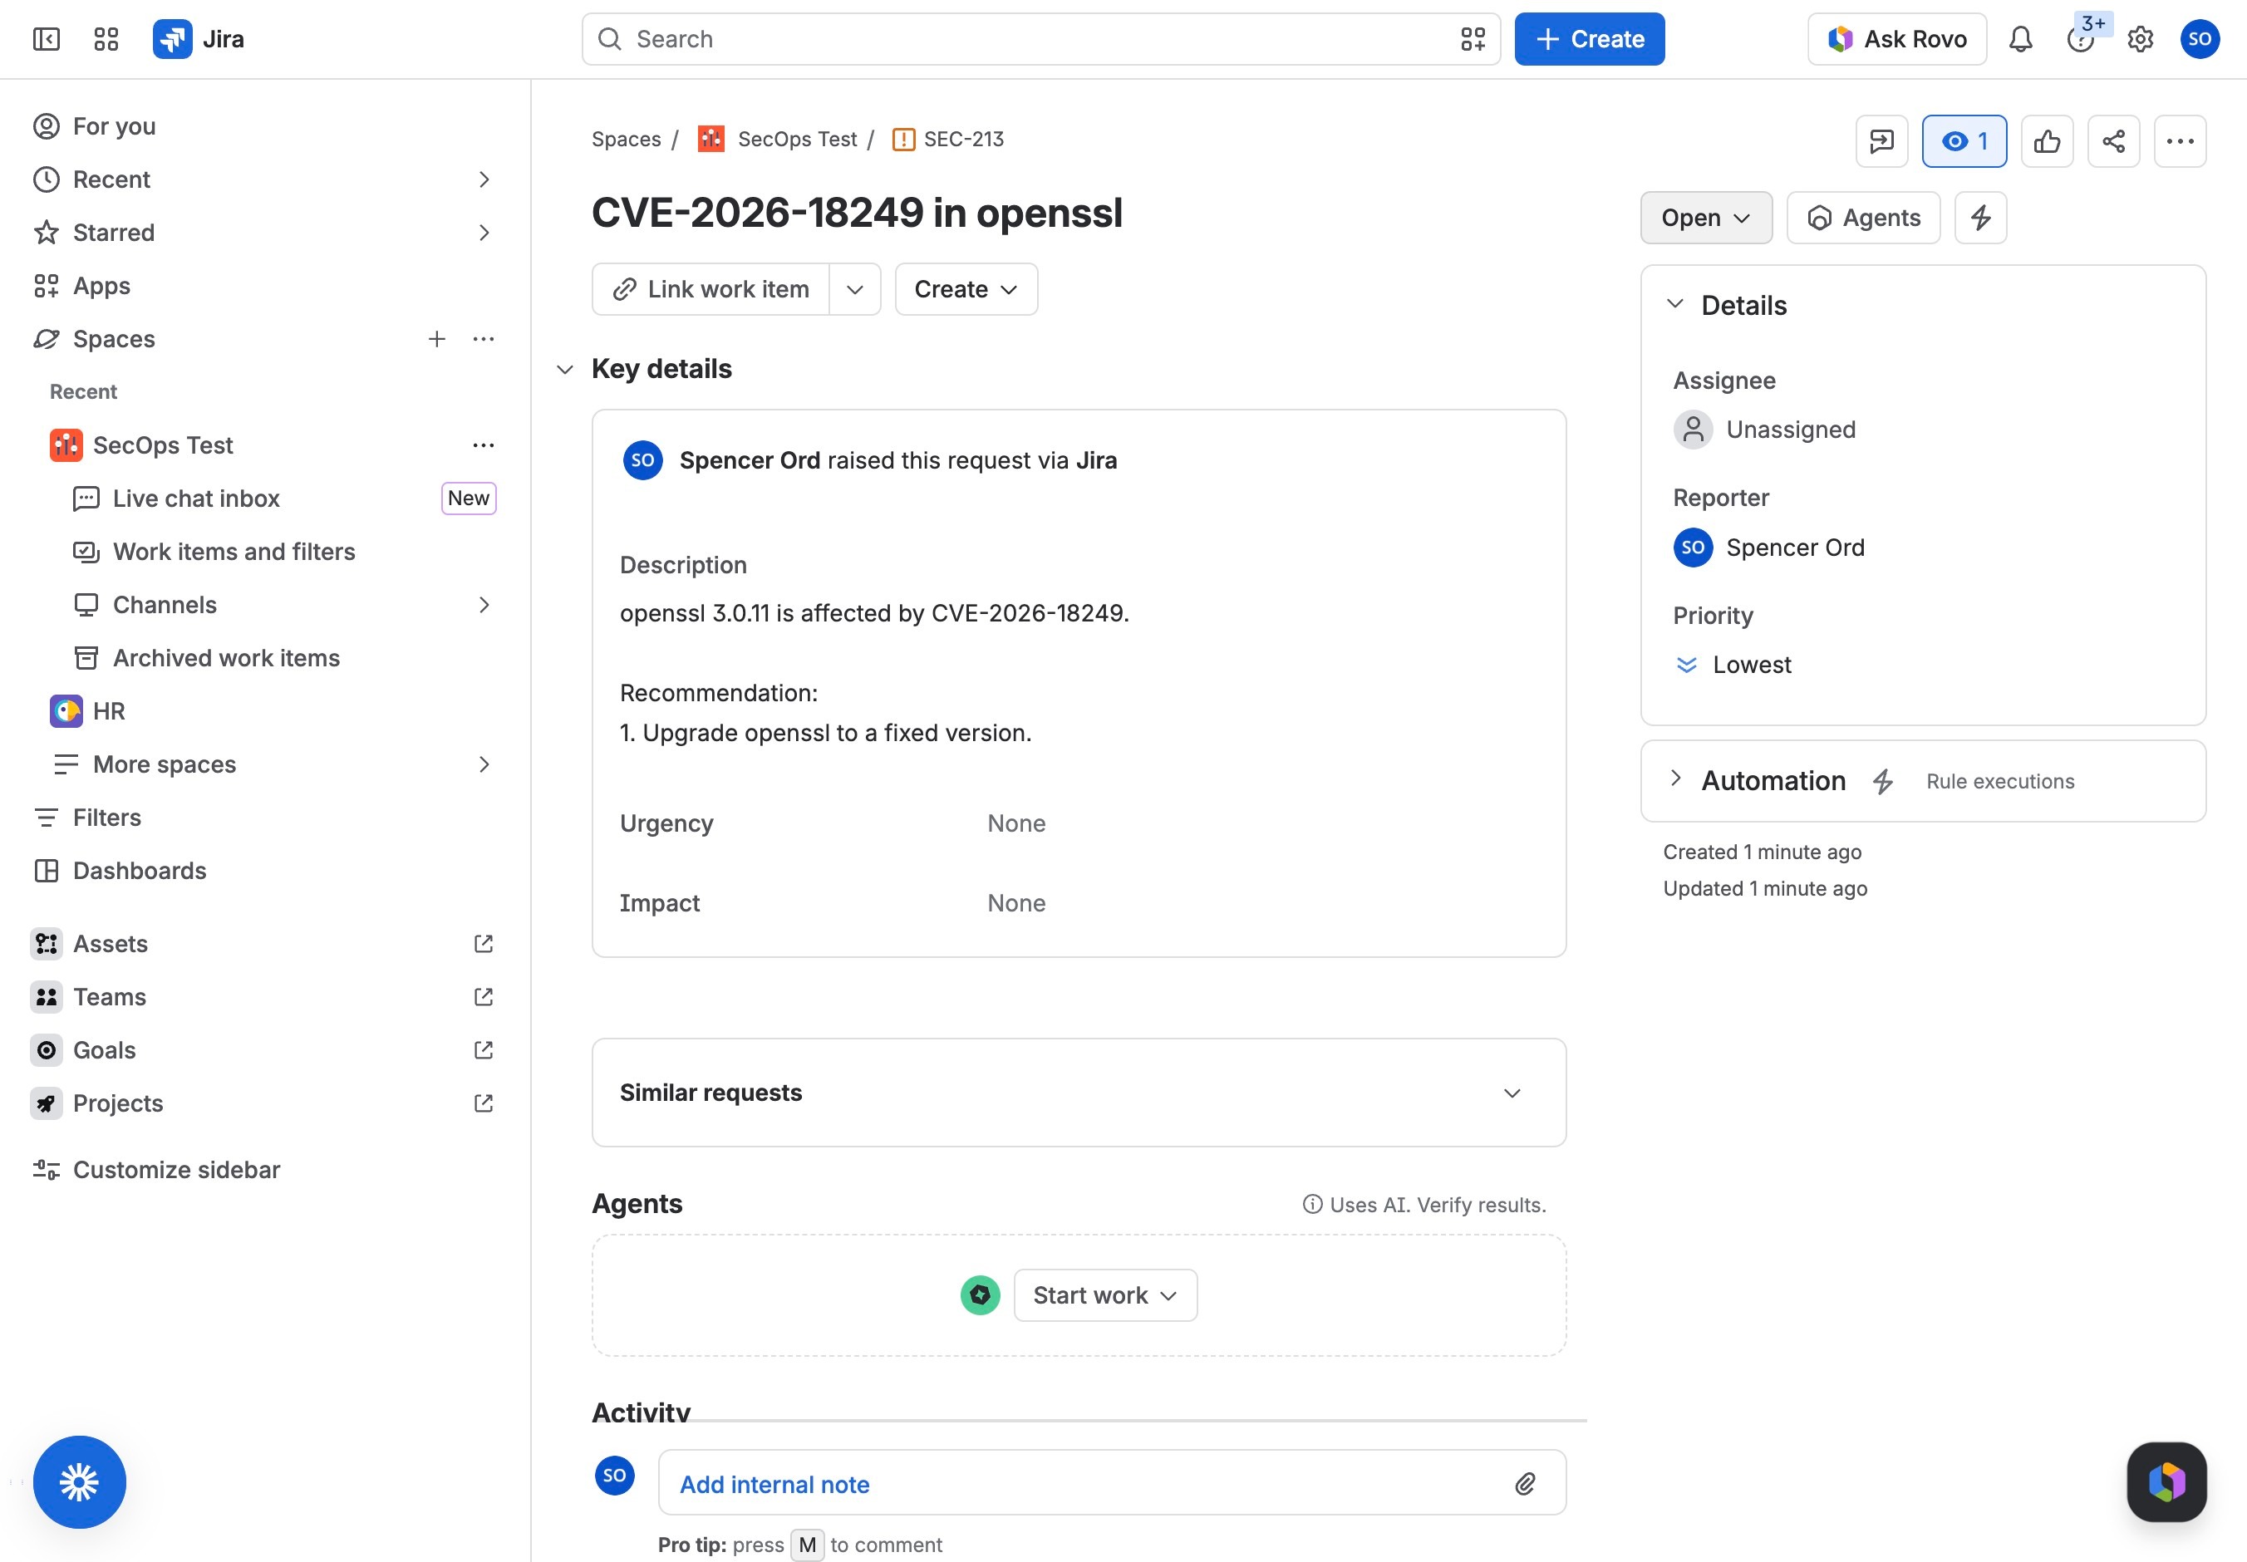Image resolution: width=2247 pixels, height=1562 pixels.
Task: Click the Lowest priority value
Action: pos(1733,666)
